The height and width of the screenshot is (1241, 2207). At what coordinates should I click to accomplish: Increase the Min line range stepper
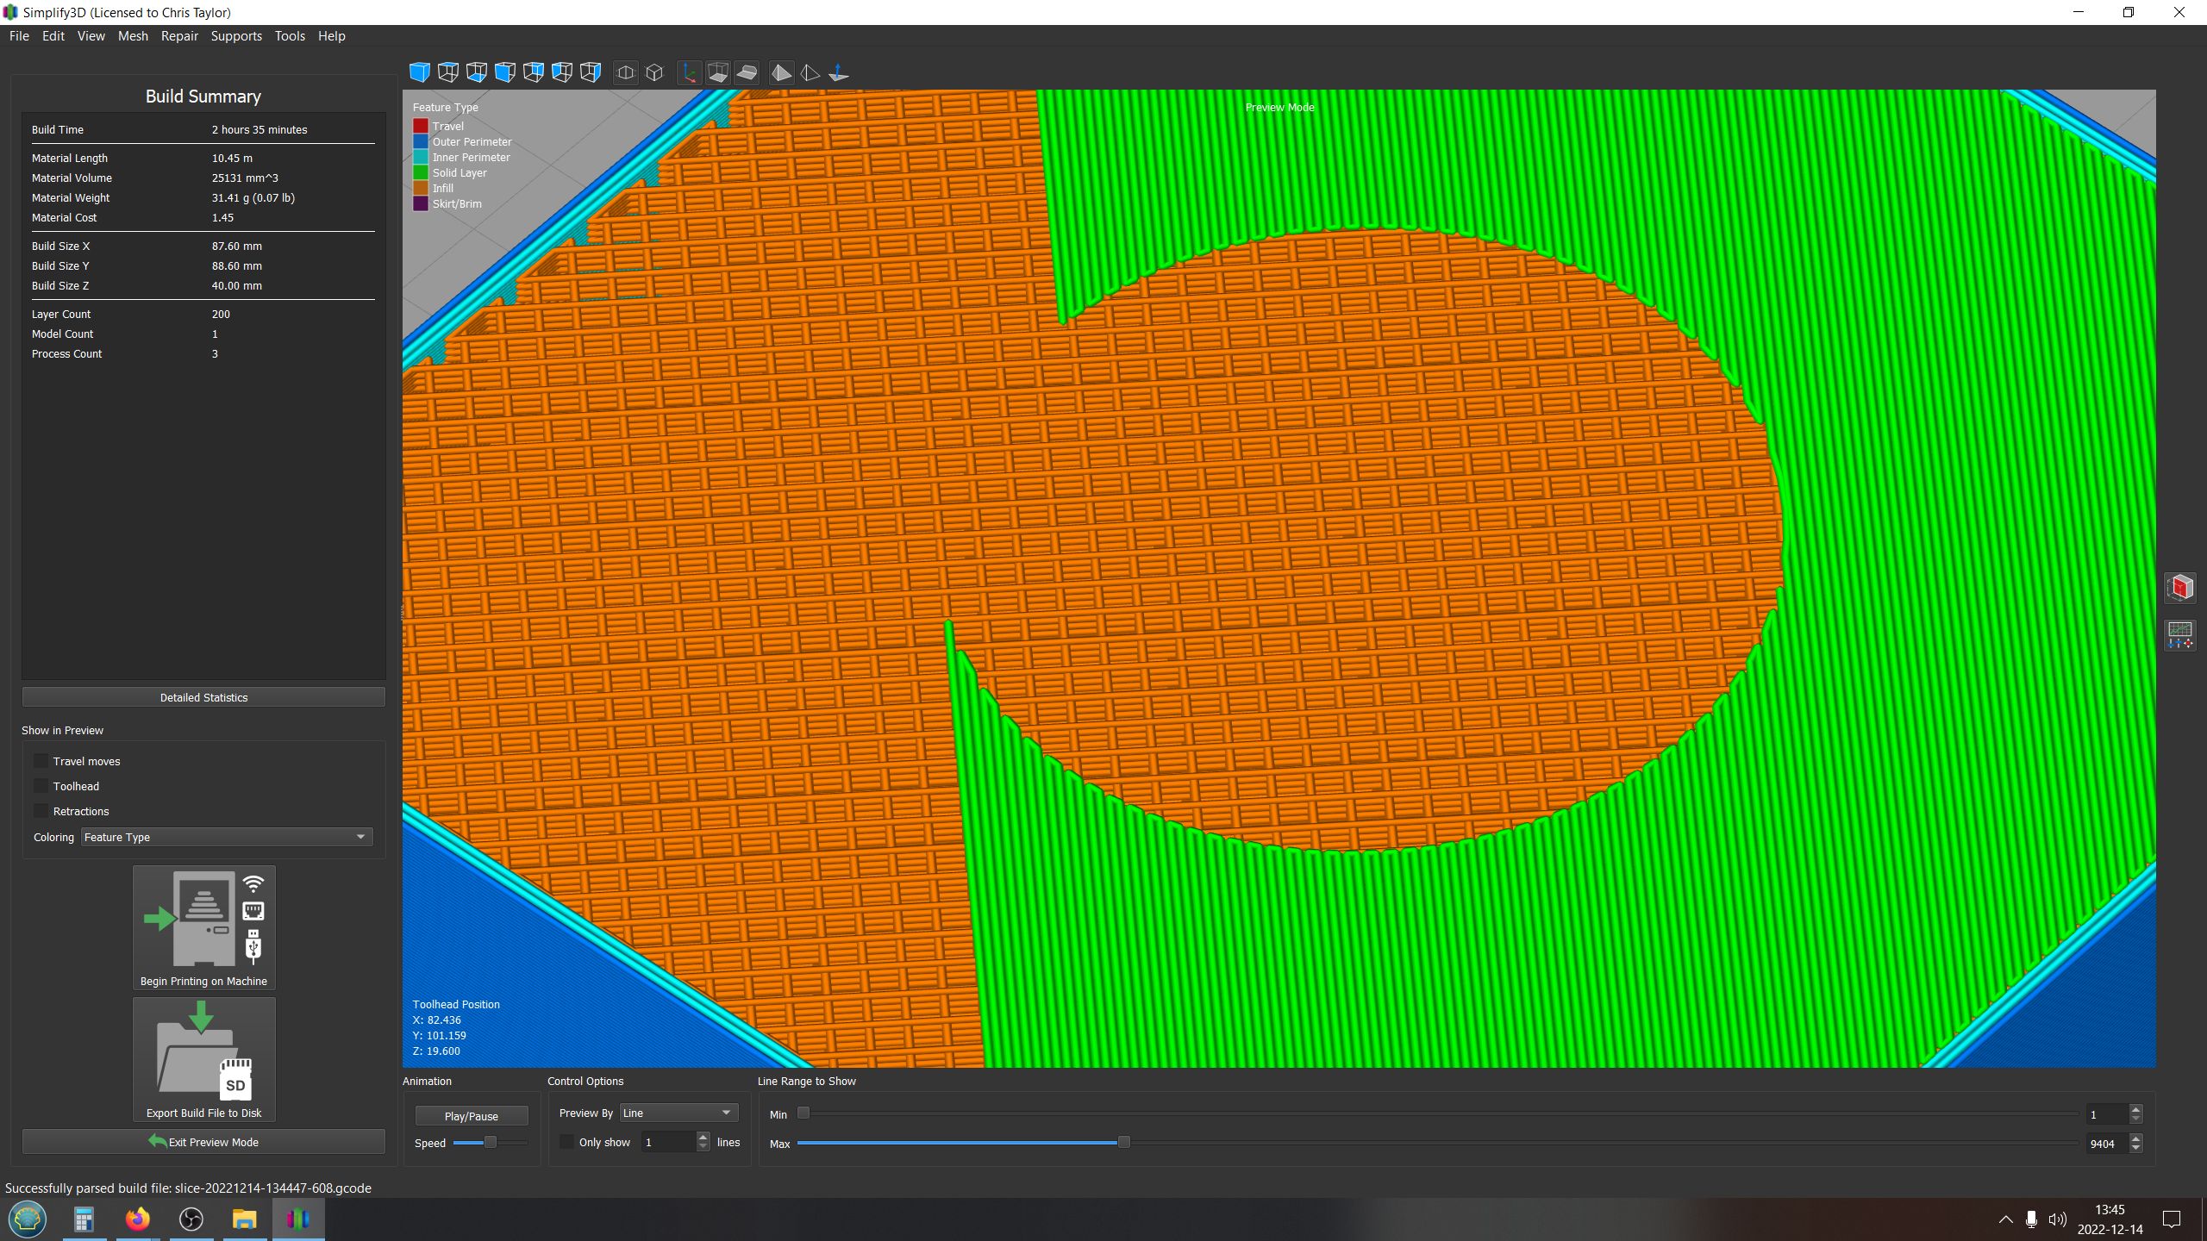(x=2135, y=1109)
